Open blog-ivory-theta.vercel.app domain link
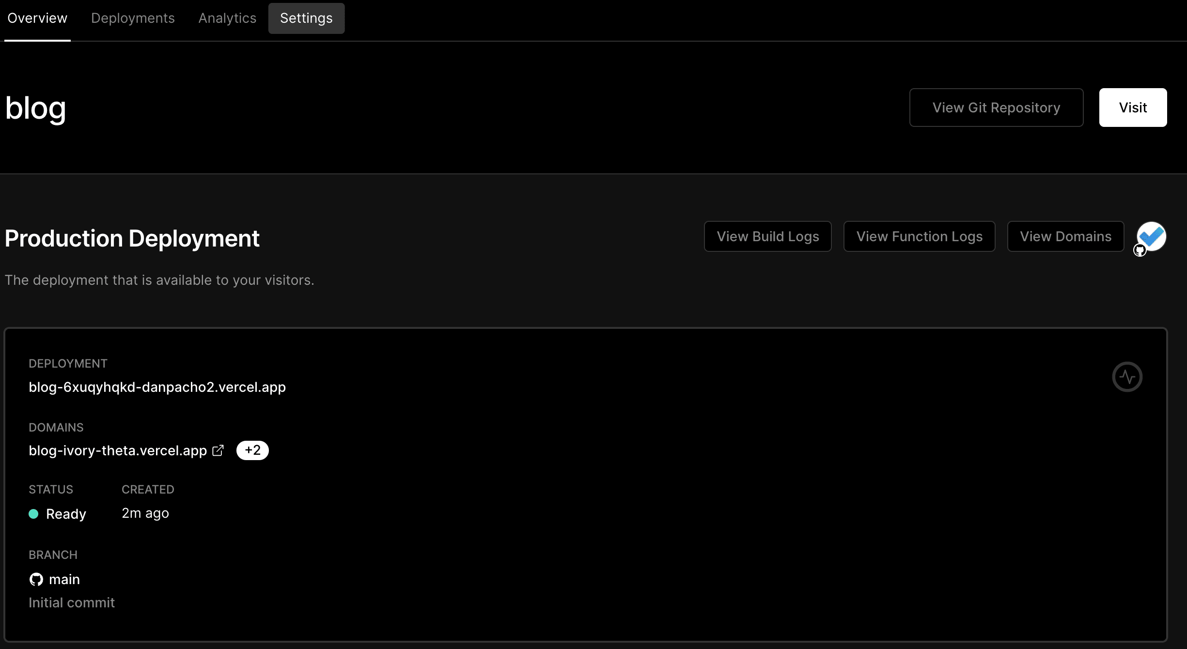This screenshot has height=649, width=1187. 118,451
